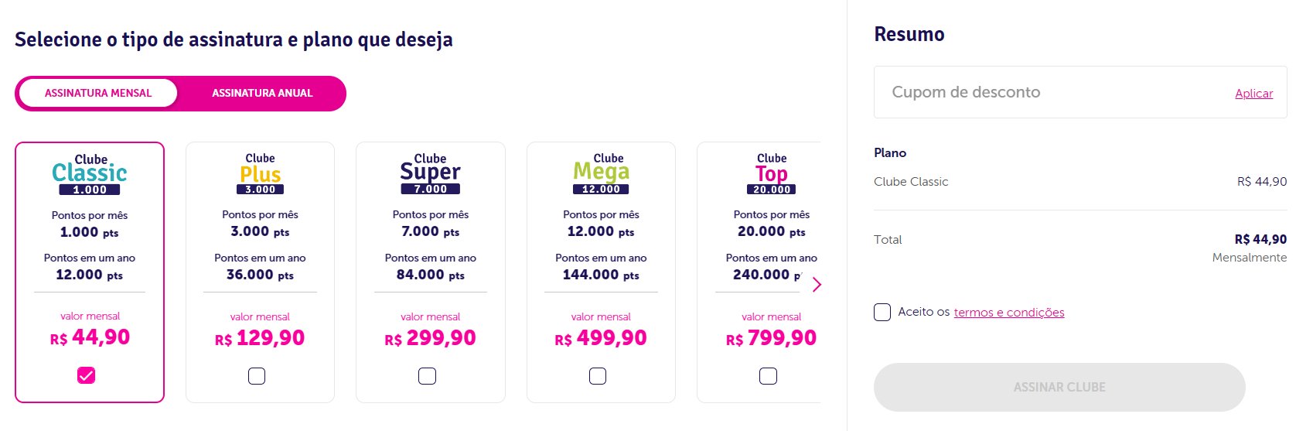Click the R$ 499,90 Mega price
1313x431 pixels.
click(601, 338)
